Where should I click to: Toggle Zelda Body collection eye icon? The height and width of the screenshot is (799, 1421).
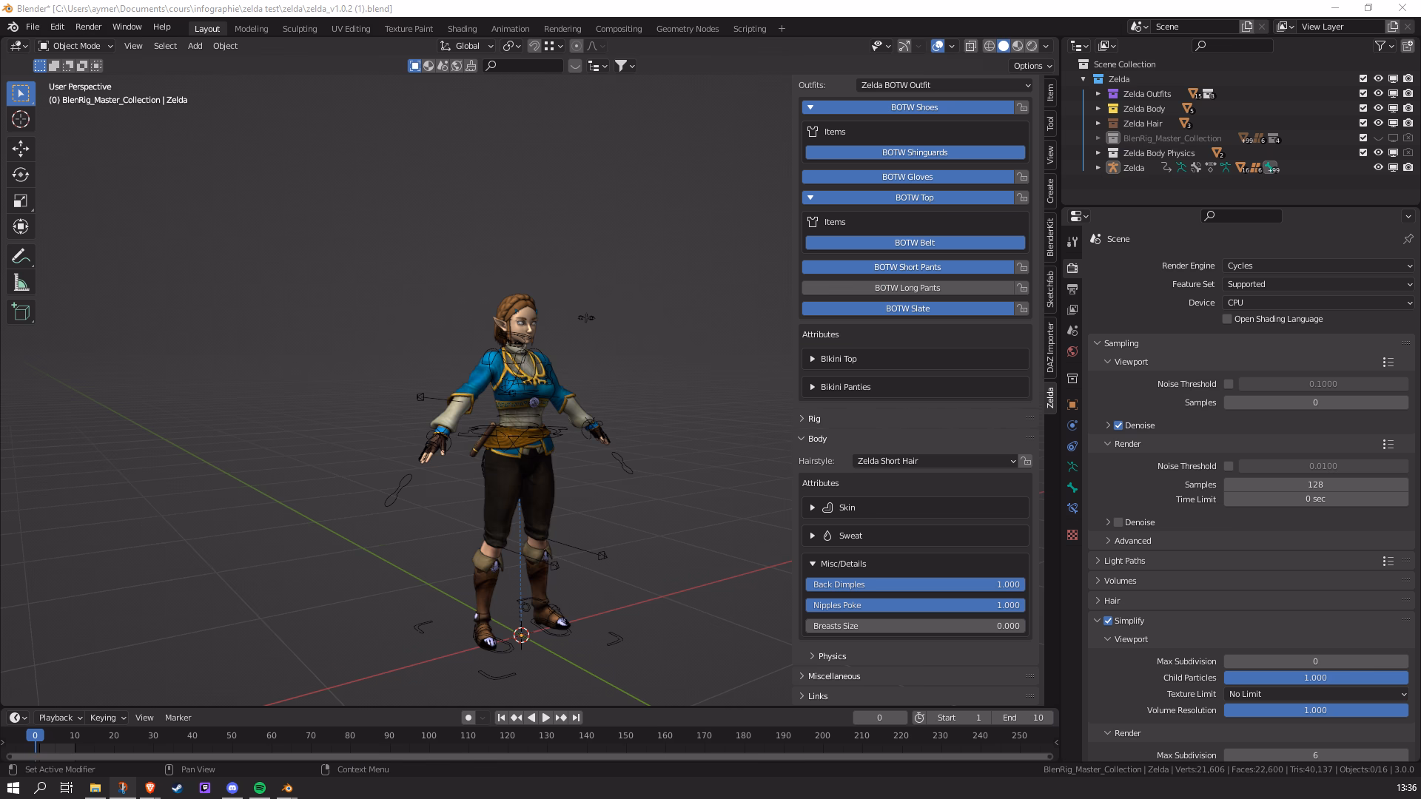pos(1378,109)
